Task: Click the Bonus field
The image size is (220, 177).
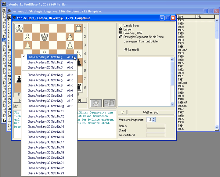Action: pos(156,126)
